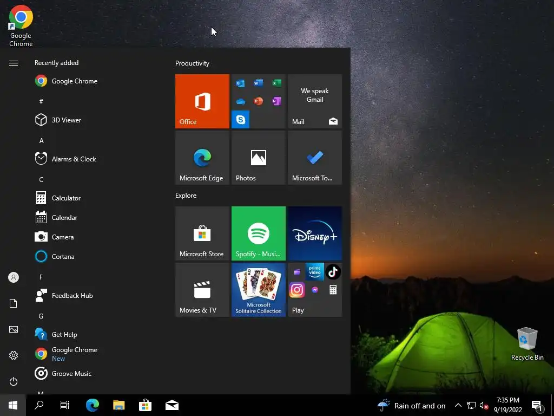Click the Outlook icon in Office folder tile
Screen dimensions: 554x416
click(240, 83)
